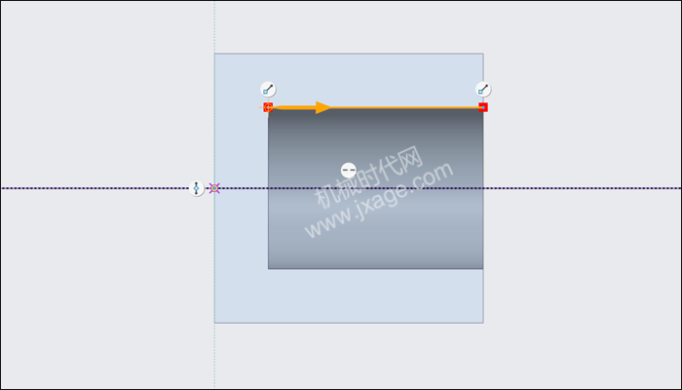Select the horizontal constraint icon on the grey body
This screenshot has height=390, width=682.
[x=349, y=171]
